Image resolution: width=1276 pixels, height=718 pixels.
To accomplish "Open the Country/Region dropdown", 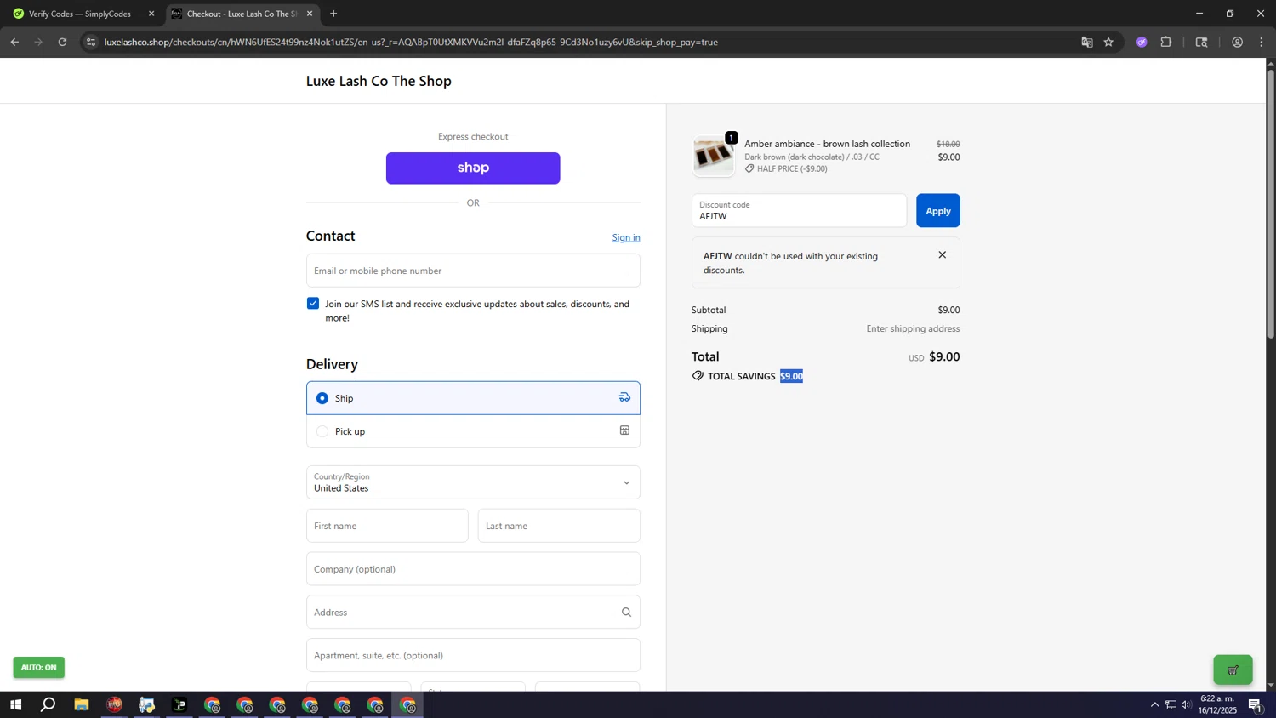I will click(x=473, y=482).
